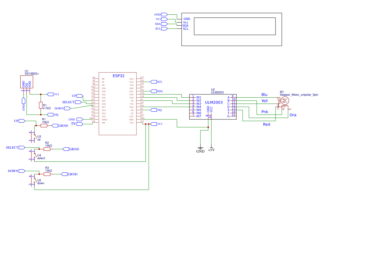Click the Red wire label
This screenshot has width=366, height=259.
pyautogui.click(x=266, y=124)
